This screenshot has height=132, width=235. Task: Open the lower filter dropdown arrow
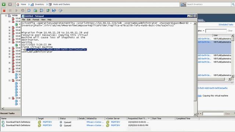click(x=200, y=114)
